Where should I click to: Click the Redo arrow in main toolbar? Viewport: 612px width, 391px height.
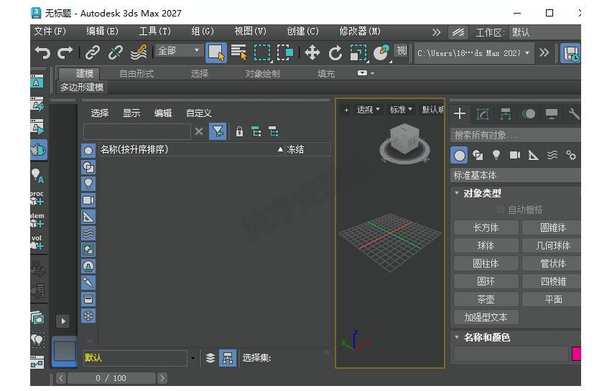[x=65, y=52]
